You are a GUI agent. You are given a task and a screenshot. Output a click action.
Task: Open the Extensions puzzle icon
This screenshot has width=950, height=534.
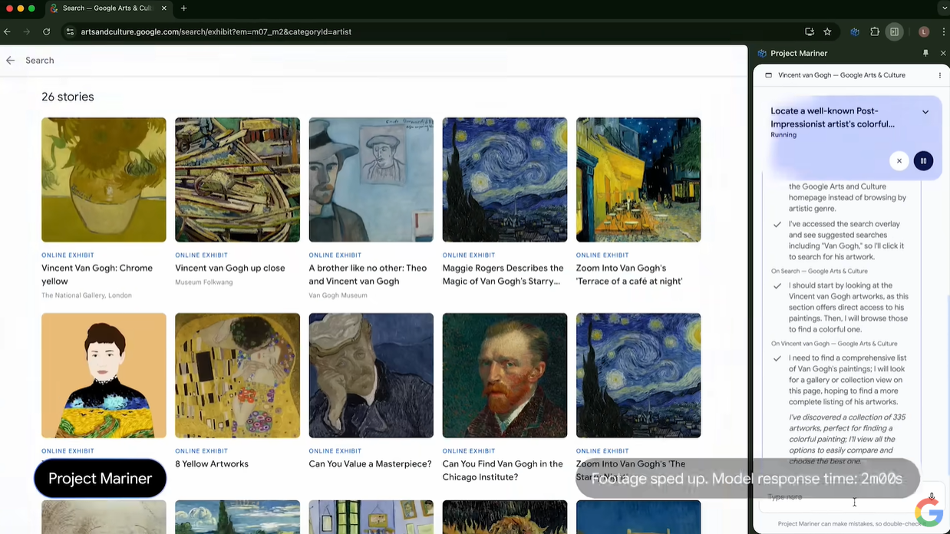(x=875, y=31)
